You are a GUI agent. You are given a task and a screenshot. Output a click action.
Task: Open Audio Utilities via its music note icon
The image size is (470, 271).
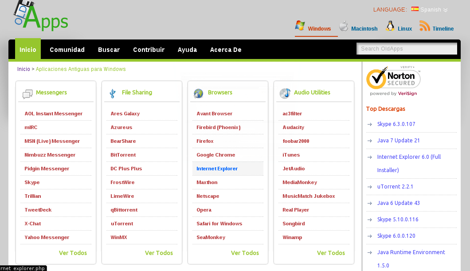click(x=284, y=93)
